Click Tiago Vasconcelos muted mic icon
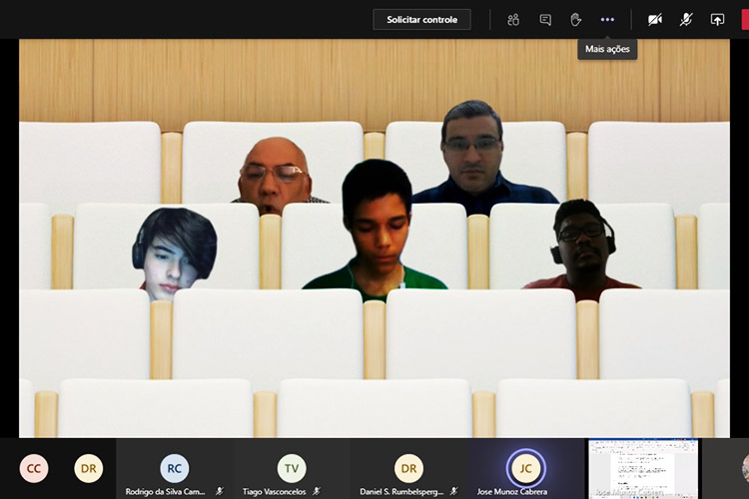The image size is (749, 499). point(317,491)
